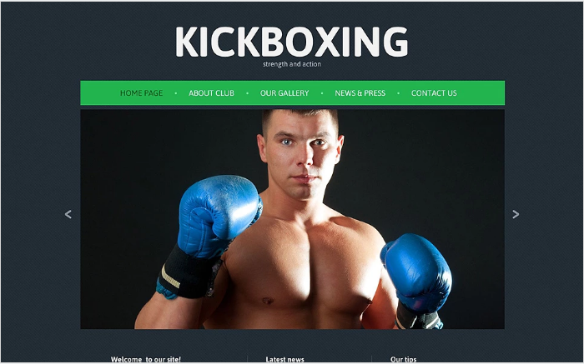This screenshot has width=584, height=364.
Task: Go to the ABOUT CLUB page
Action: [211, 93]
